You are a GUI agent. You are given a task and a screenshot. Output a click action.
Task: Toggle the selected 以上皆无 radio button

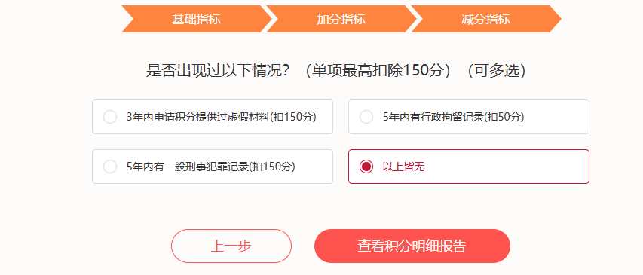click(x=366, y=167)
